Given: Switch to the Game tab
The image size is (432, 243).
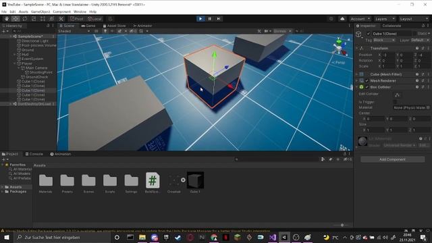Looking at the screenshot, I should (88, 26).
